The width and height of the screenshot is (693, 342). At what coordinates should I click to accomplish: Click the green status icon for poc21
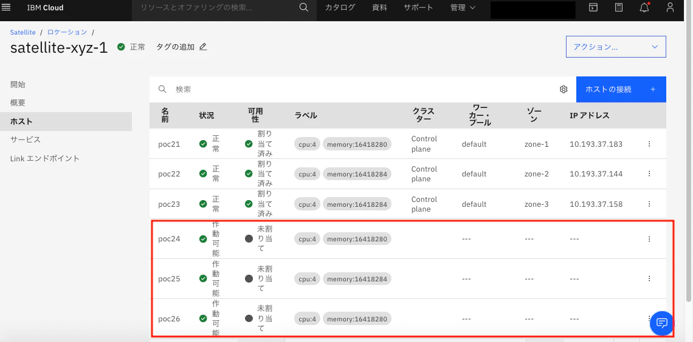[x=203, y=144]
